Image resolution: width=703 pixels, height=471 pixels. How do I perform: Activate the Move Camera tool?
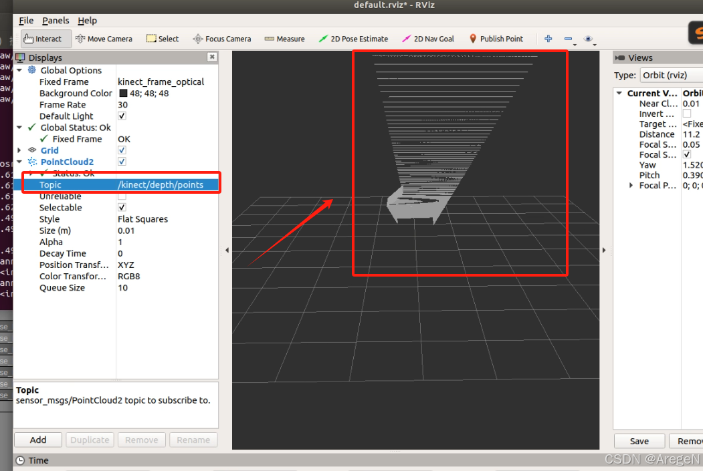coord(104,39)
